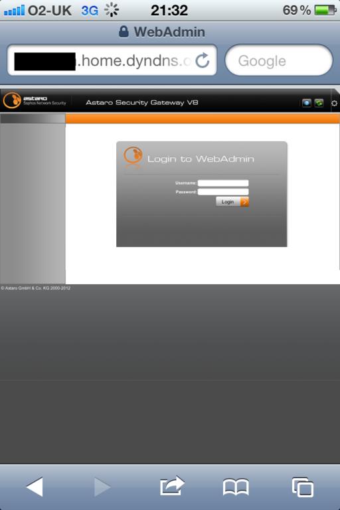The width and height of the screenshot is (340, 510).
Task: Click the loading spinner at header right edge
Action: click(x=334, y=104)
